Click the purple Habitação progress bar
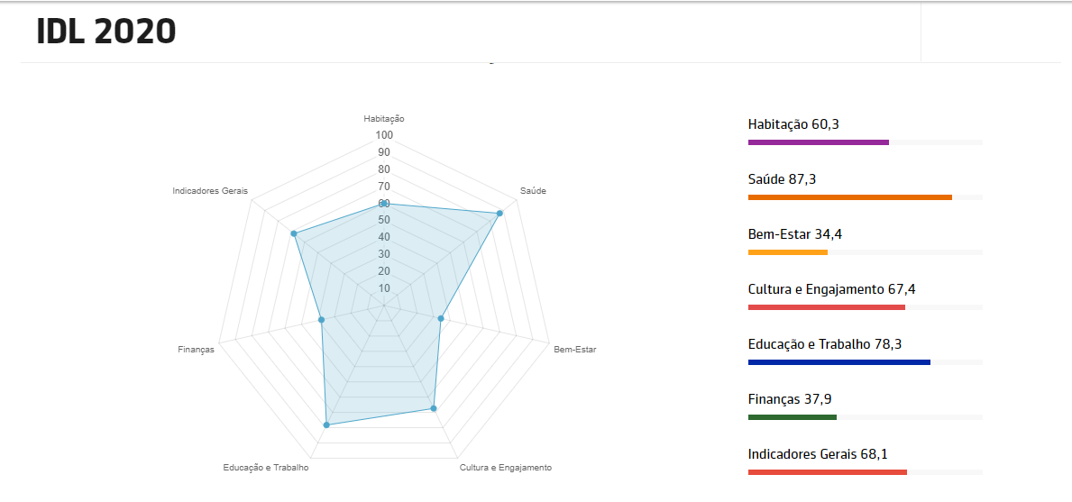Viewport: 1072px width, 502px height. point(818,142)
